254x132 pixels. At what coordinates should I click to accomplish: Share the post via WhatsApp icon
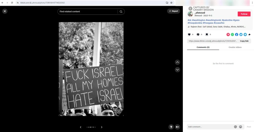tap(232, 34)
